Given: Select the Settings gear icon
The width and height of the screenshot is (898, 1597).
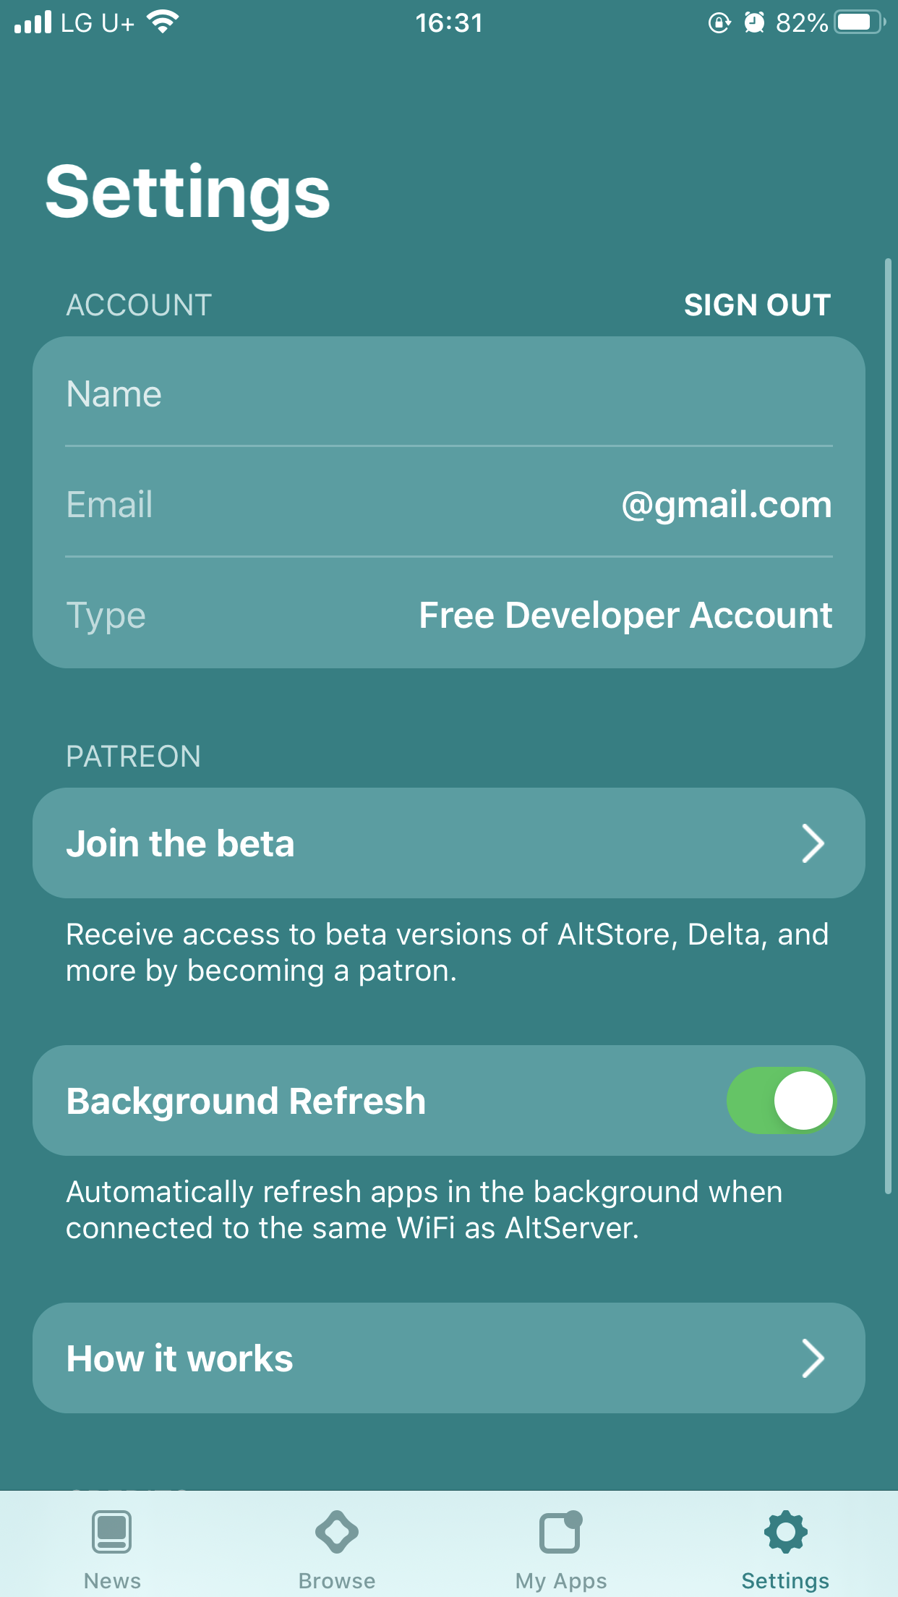Looking at the screenshot, I should 785,1531.
